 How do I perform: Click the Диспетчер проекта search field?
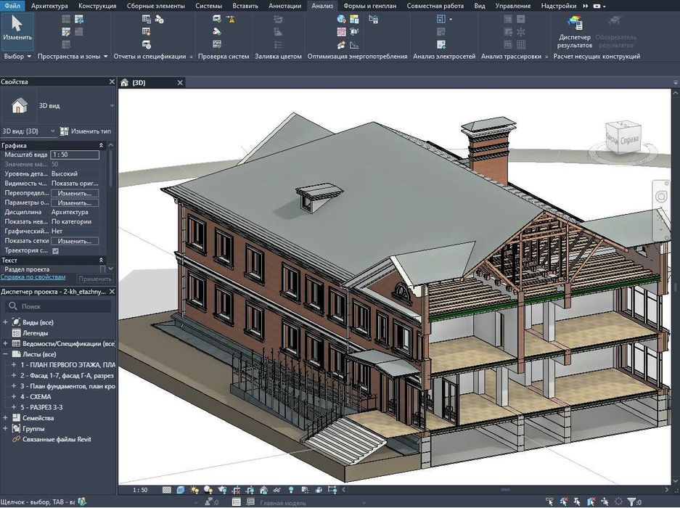(x=57, y=306)
